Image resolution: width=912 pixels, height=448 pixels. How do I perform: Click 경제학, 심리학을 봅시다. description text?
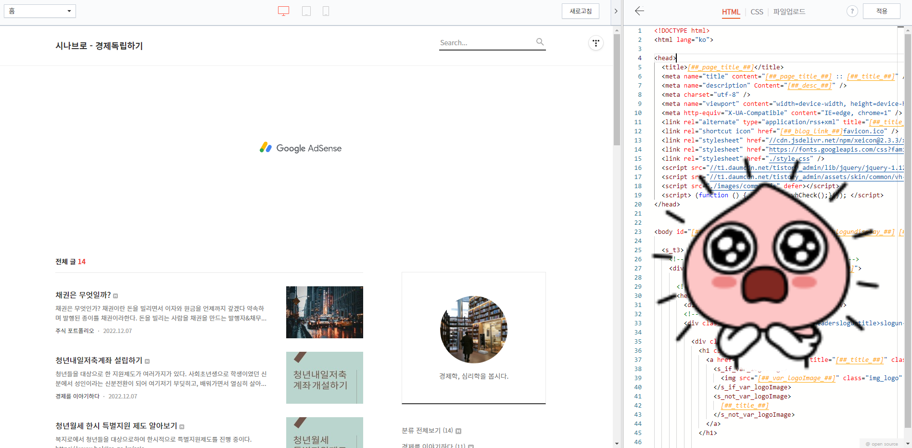click(x=474, y=376)
